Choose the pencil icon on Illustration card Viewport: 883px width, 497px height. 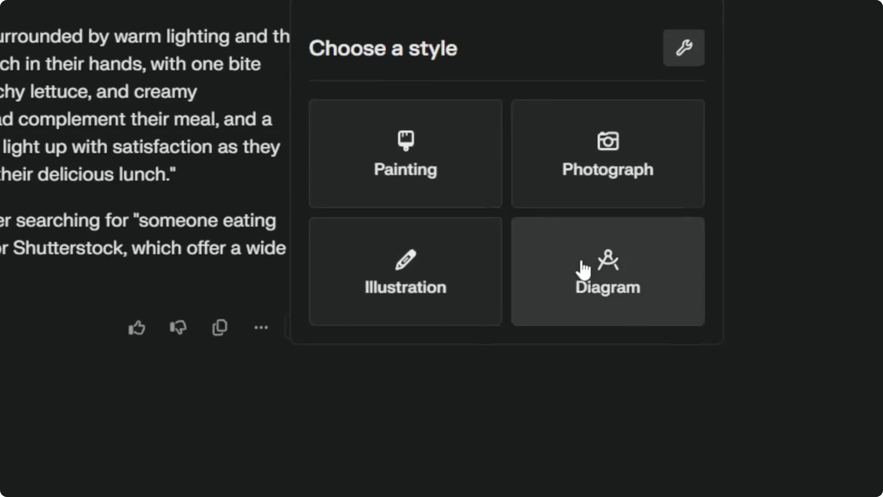[405, 260]
